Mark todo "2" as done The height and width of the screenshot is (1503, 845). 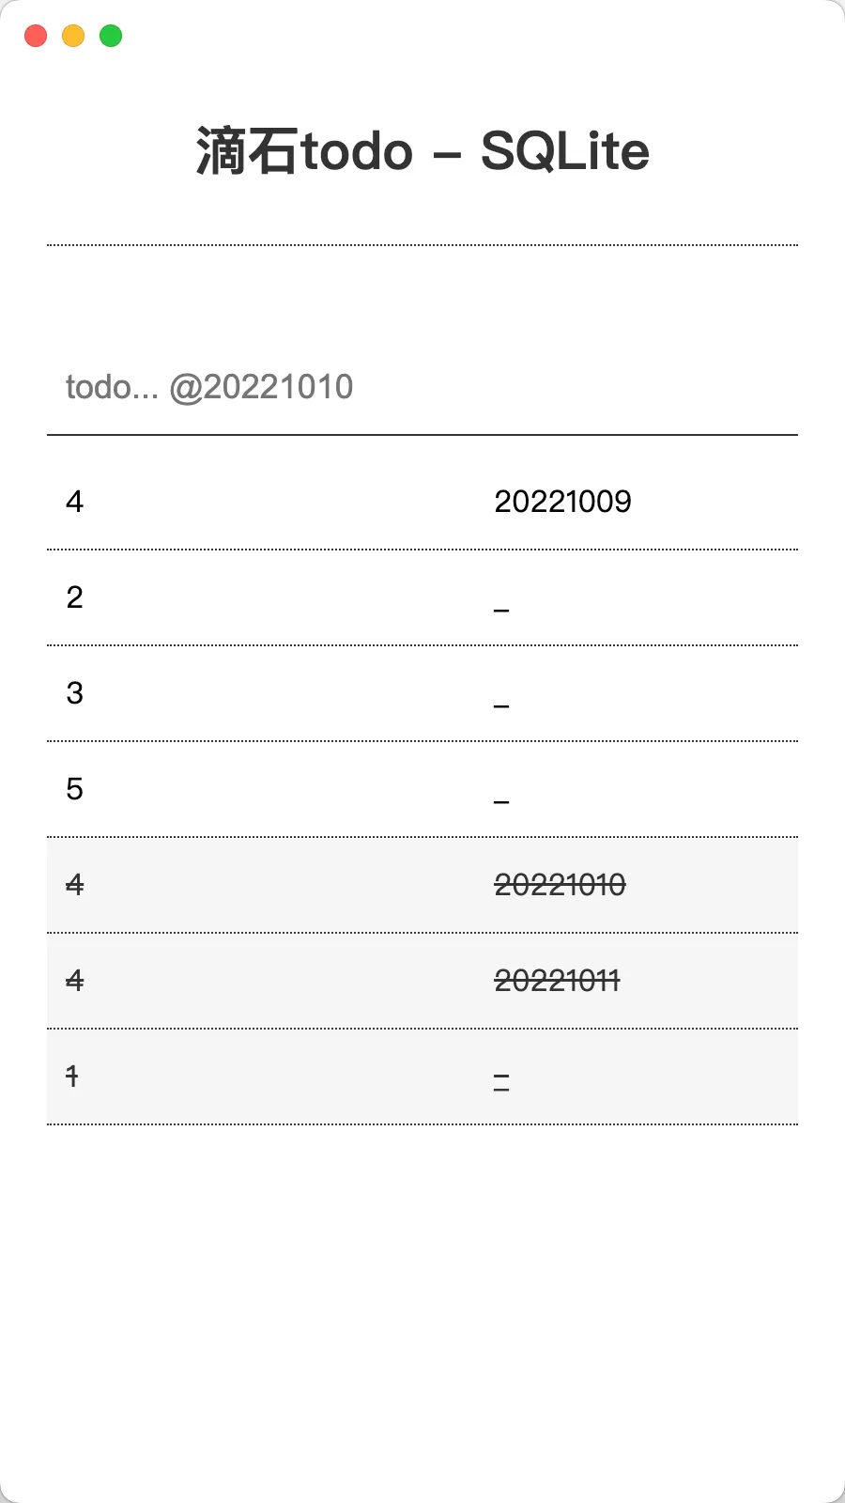(75, 597)
